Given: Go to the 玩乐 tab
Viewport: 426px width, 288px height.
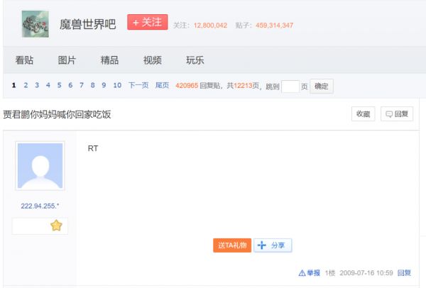Looking at the screenshot, I should [x=195, y=60].
